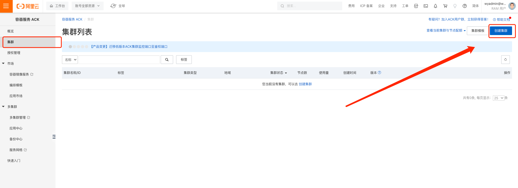
Task: Click the 版本 column help icon
Action: tap(380, 73)
